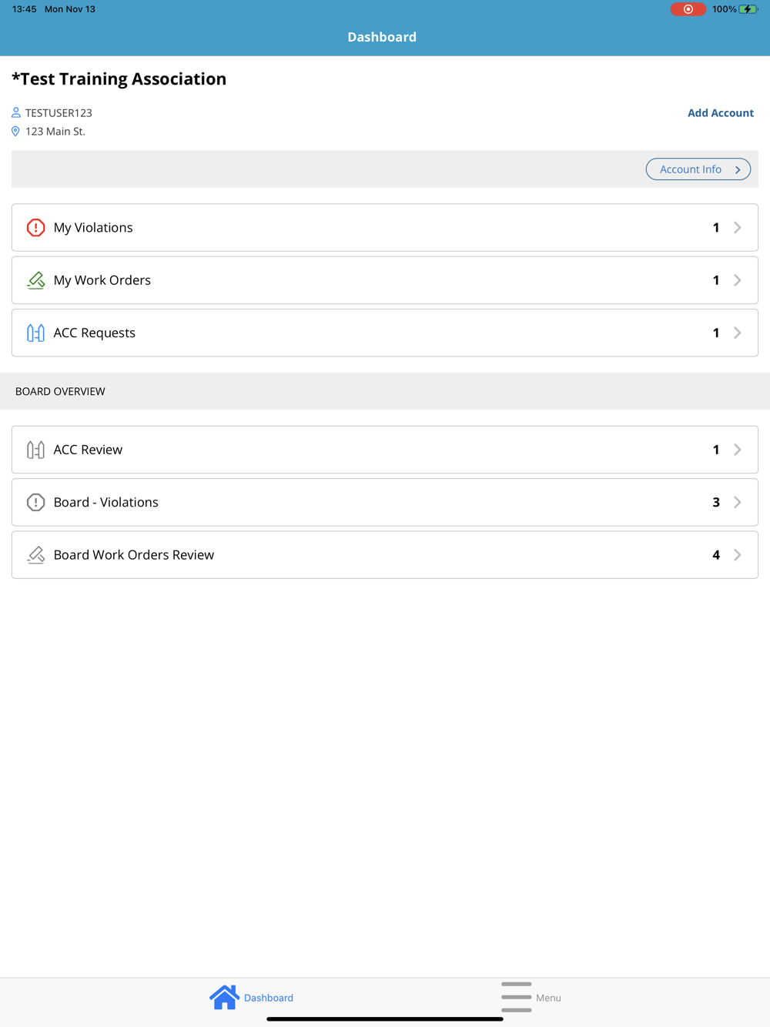
Task: Open the Menu tab label
Action: (548, 998)
